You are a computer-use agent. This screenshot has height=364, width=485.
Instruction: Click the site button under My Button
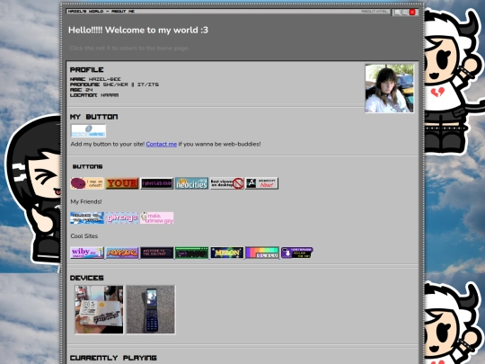[88, 131]
